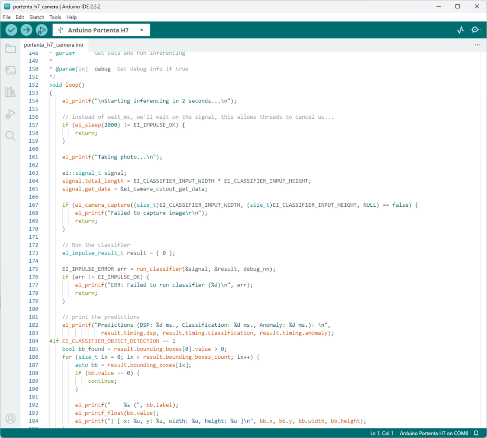The image size is (487, 438).
Task: Open the user account profile icon
Action: (11, 419)
